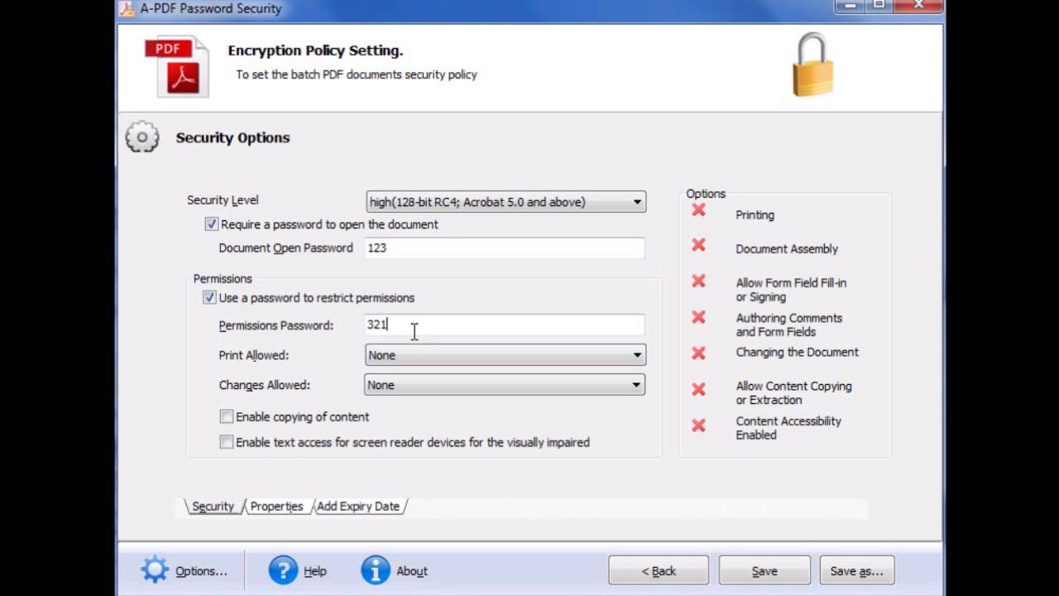Click the A-PDF title bar app icon
Screen dimensions: 1059x596
(127, 8)
